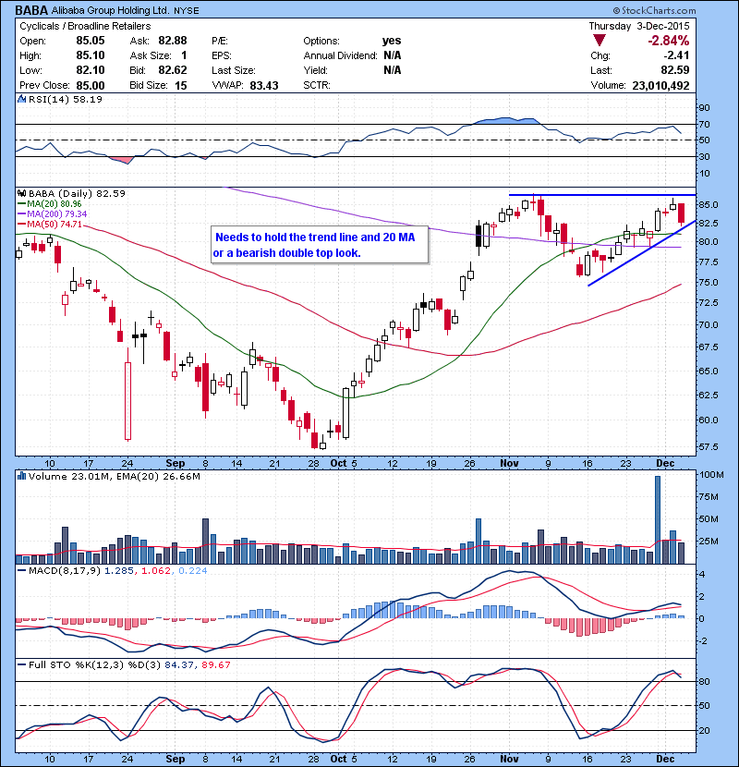Click the BABA (Daily) 82.59 chart label

click(77, 193)
